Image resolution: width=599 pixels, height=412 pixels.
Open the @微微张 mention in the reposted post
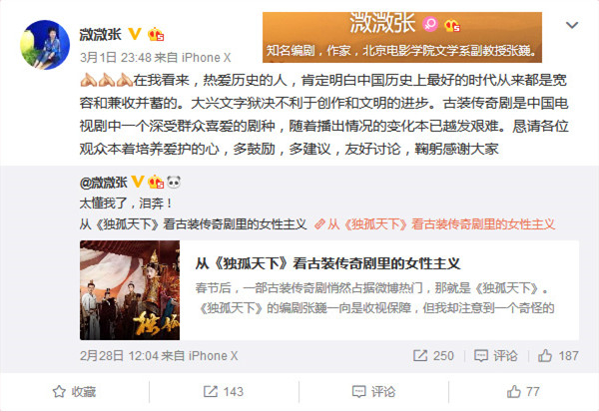click(104, 183)
